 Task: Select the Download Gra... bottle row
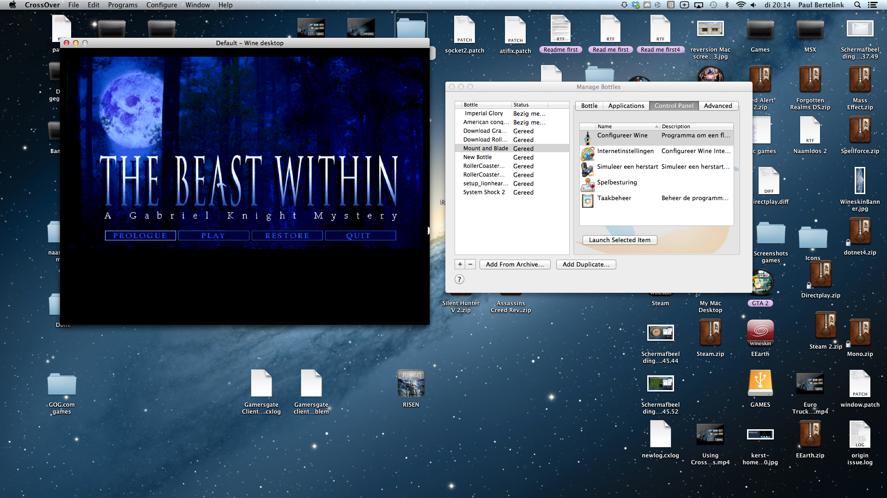tap(512, 131)
